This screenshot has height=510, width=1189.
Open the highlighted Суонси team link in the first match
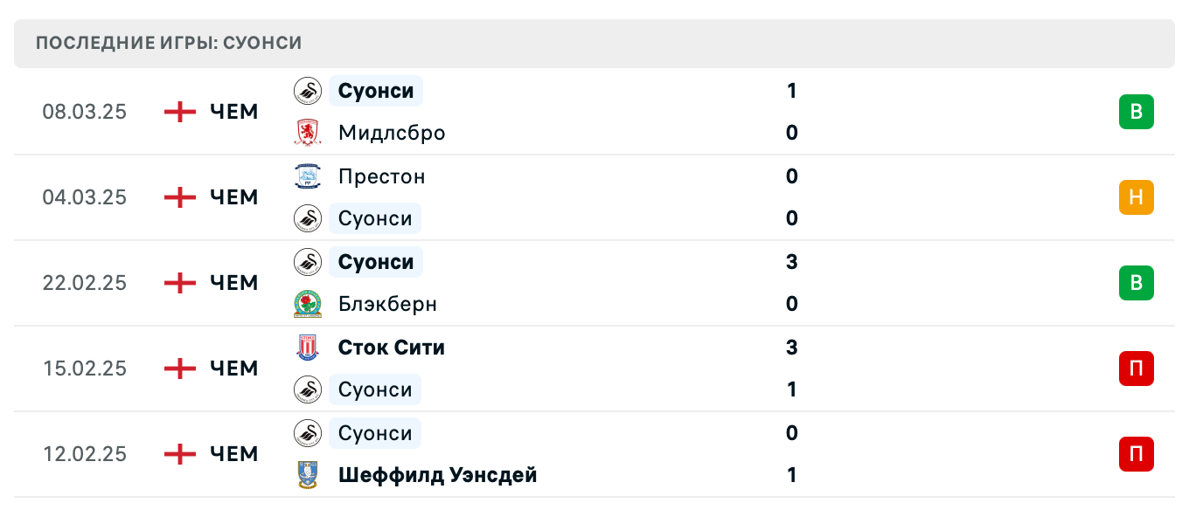375,91
